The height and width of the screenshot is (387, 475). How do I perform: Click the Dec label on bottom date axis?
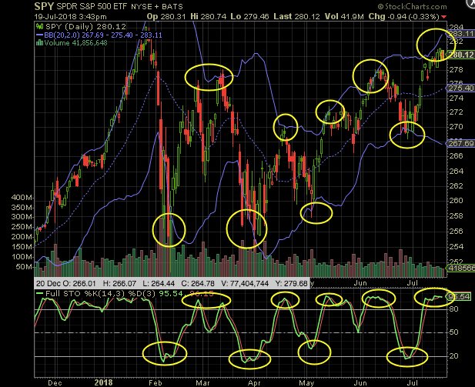(x=55, y=382)
